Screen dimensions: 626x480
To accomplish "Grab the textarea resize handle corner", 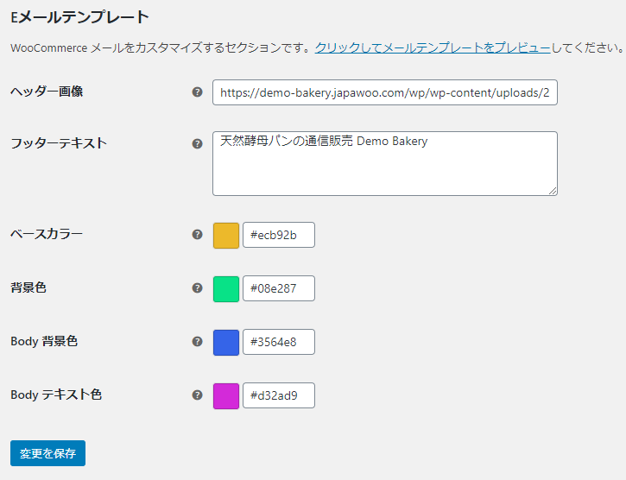I will [x=553, y=192].
